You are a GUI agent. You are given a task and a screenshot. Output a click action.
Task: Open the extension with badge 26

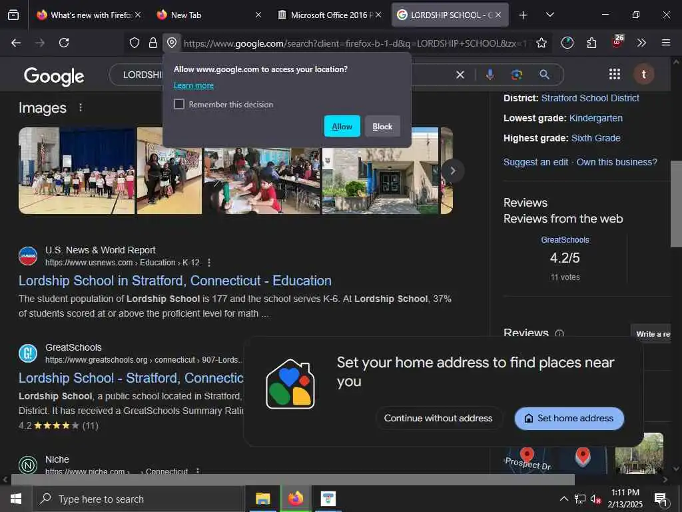click(x=617, y=42)
